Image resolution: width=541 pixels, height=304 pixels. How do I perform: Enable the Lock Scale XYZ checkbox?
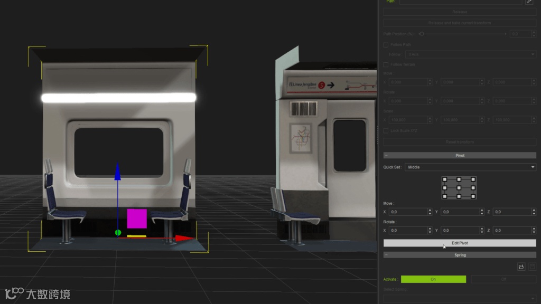click(x=386, y=131)
